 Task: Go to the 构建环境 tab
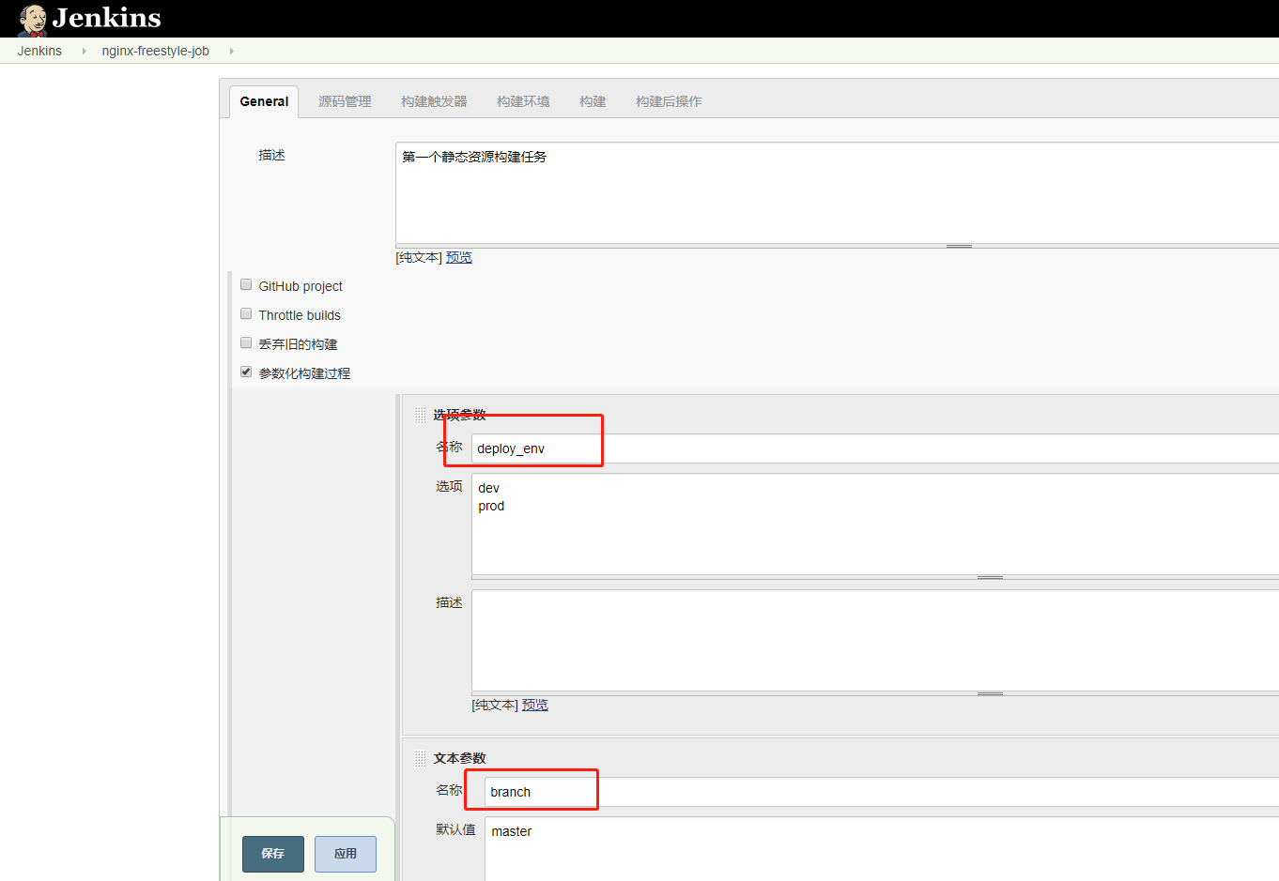523,101
